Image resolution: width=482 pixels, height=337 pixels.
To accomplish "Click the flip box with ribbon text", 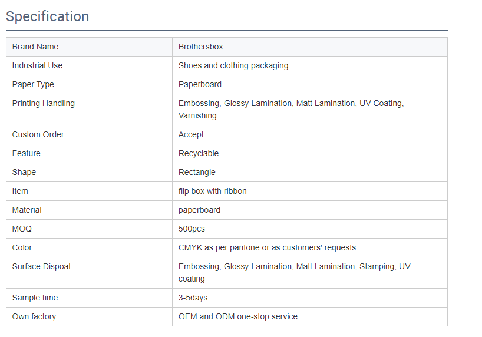I will [x=213, y=191].
